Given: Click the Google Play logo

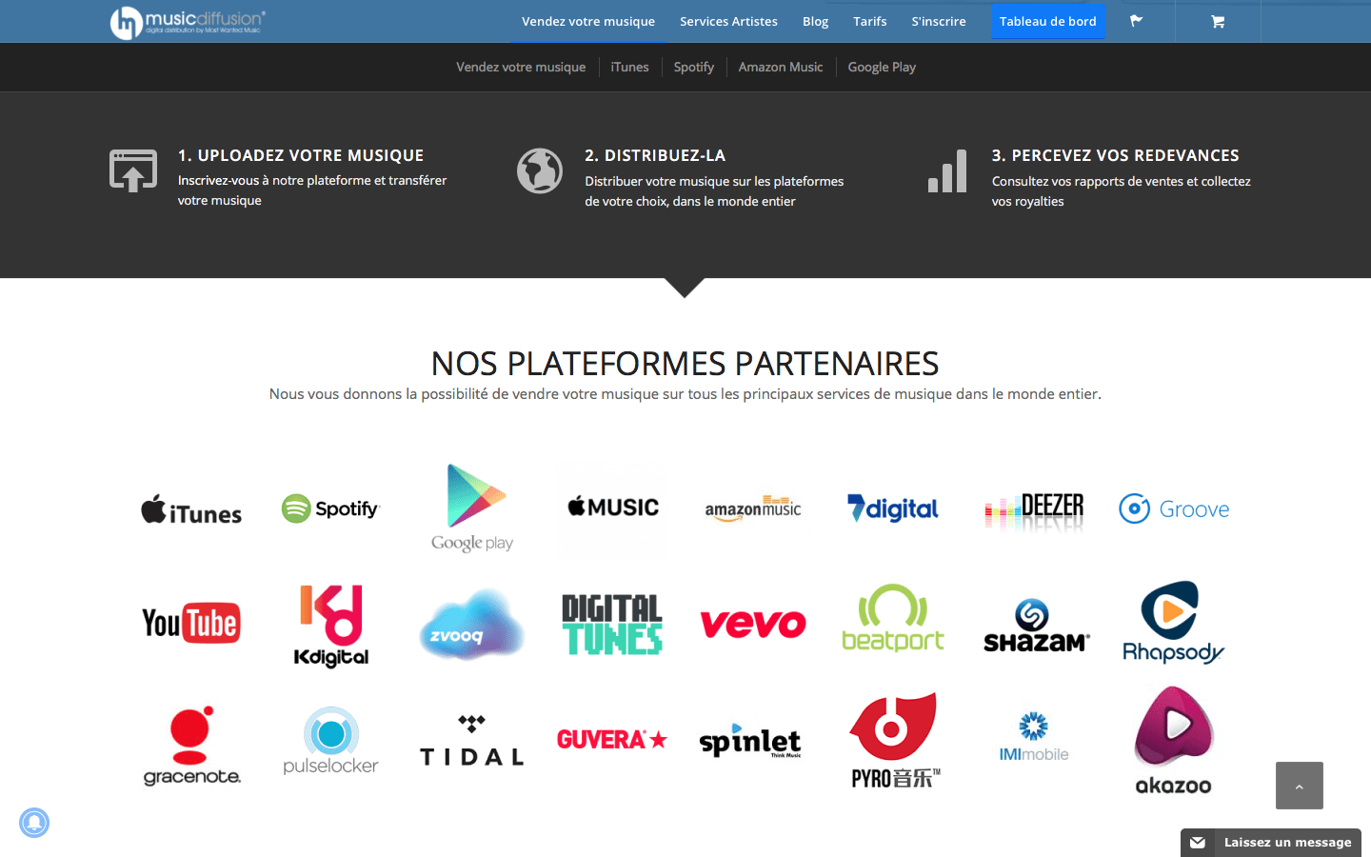Looking at the screenshot, I should coord(472,508).
